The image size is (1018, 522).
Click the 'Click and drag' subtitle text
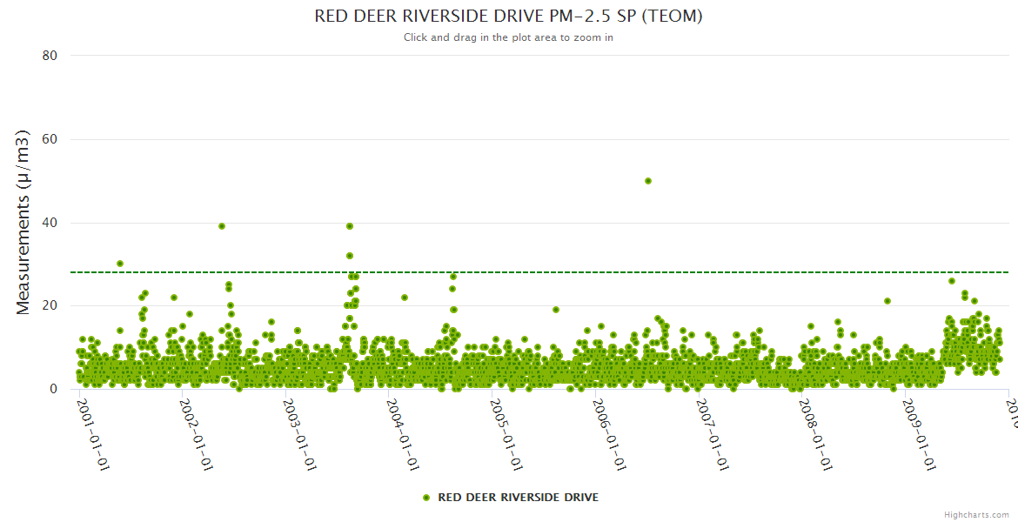point(508,38)
